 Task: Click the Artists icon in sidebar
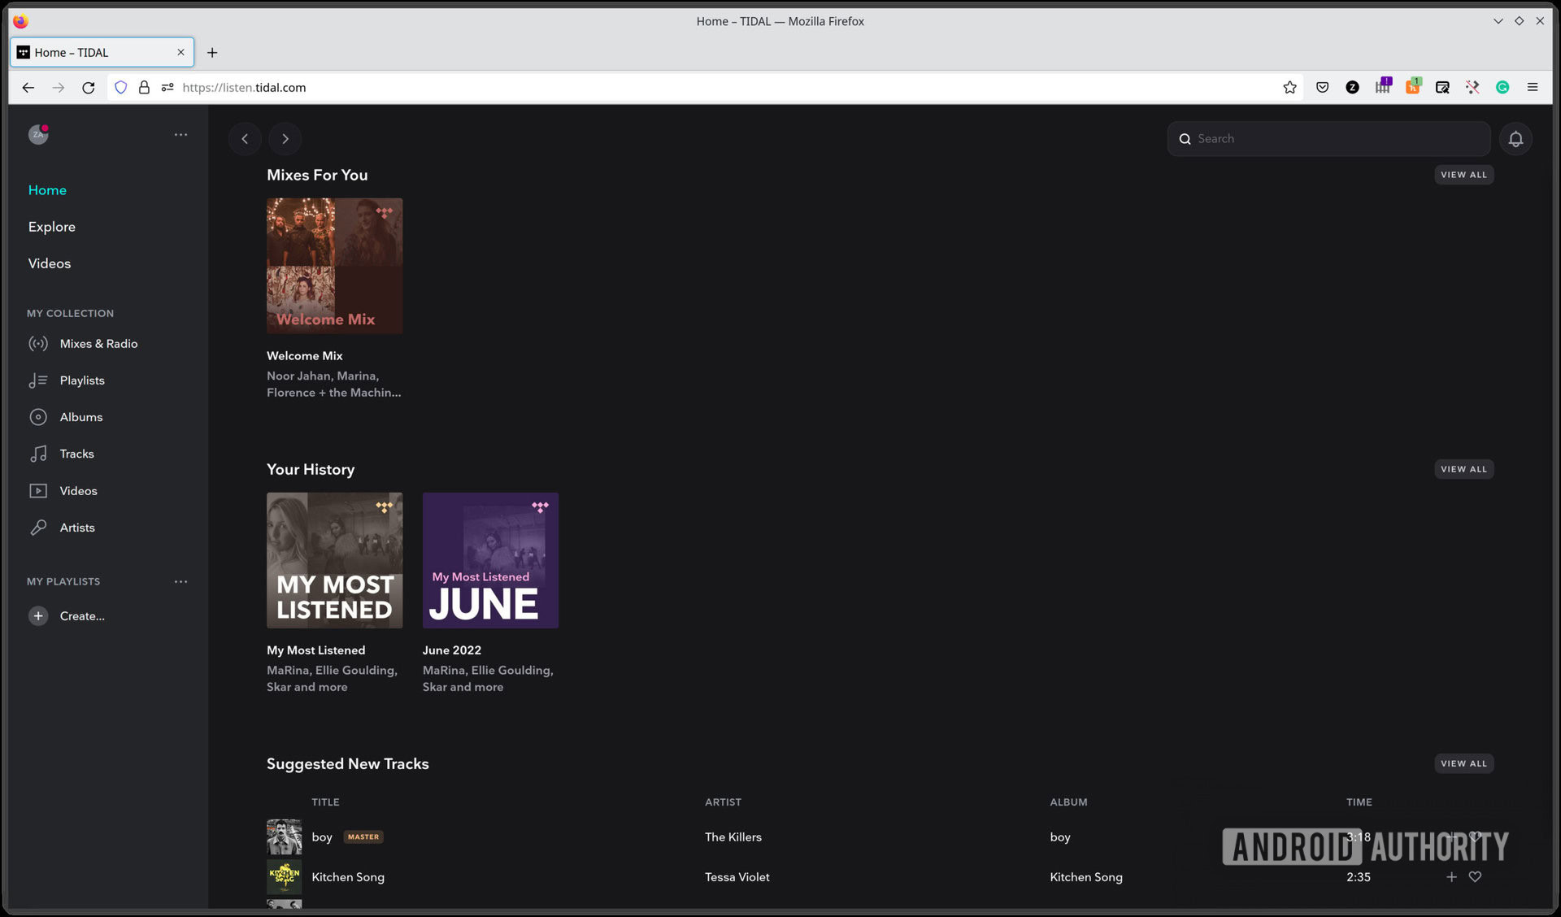click(38, 528)
